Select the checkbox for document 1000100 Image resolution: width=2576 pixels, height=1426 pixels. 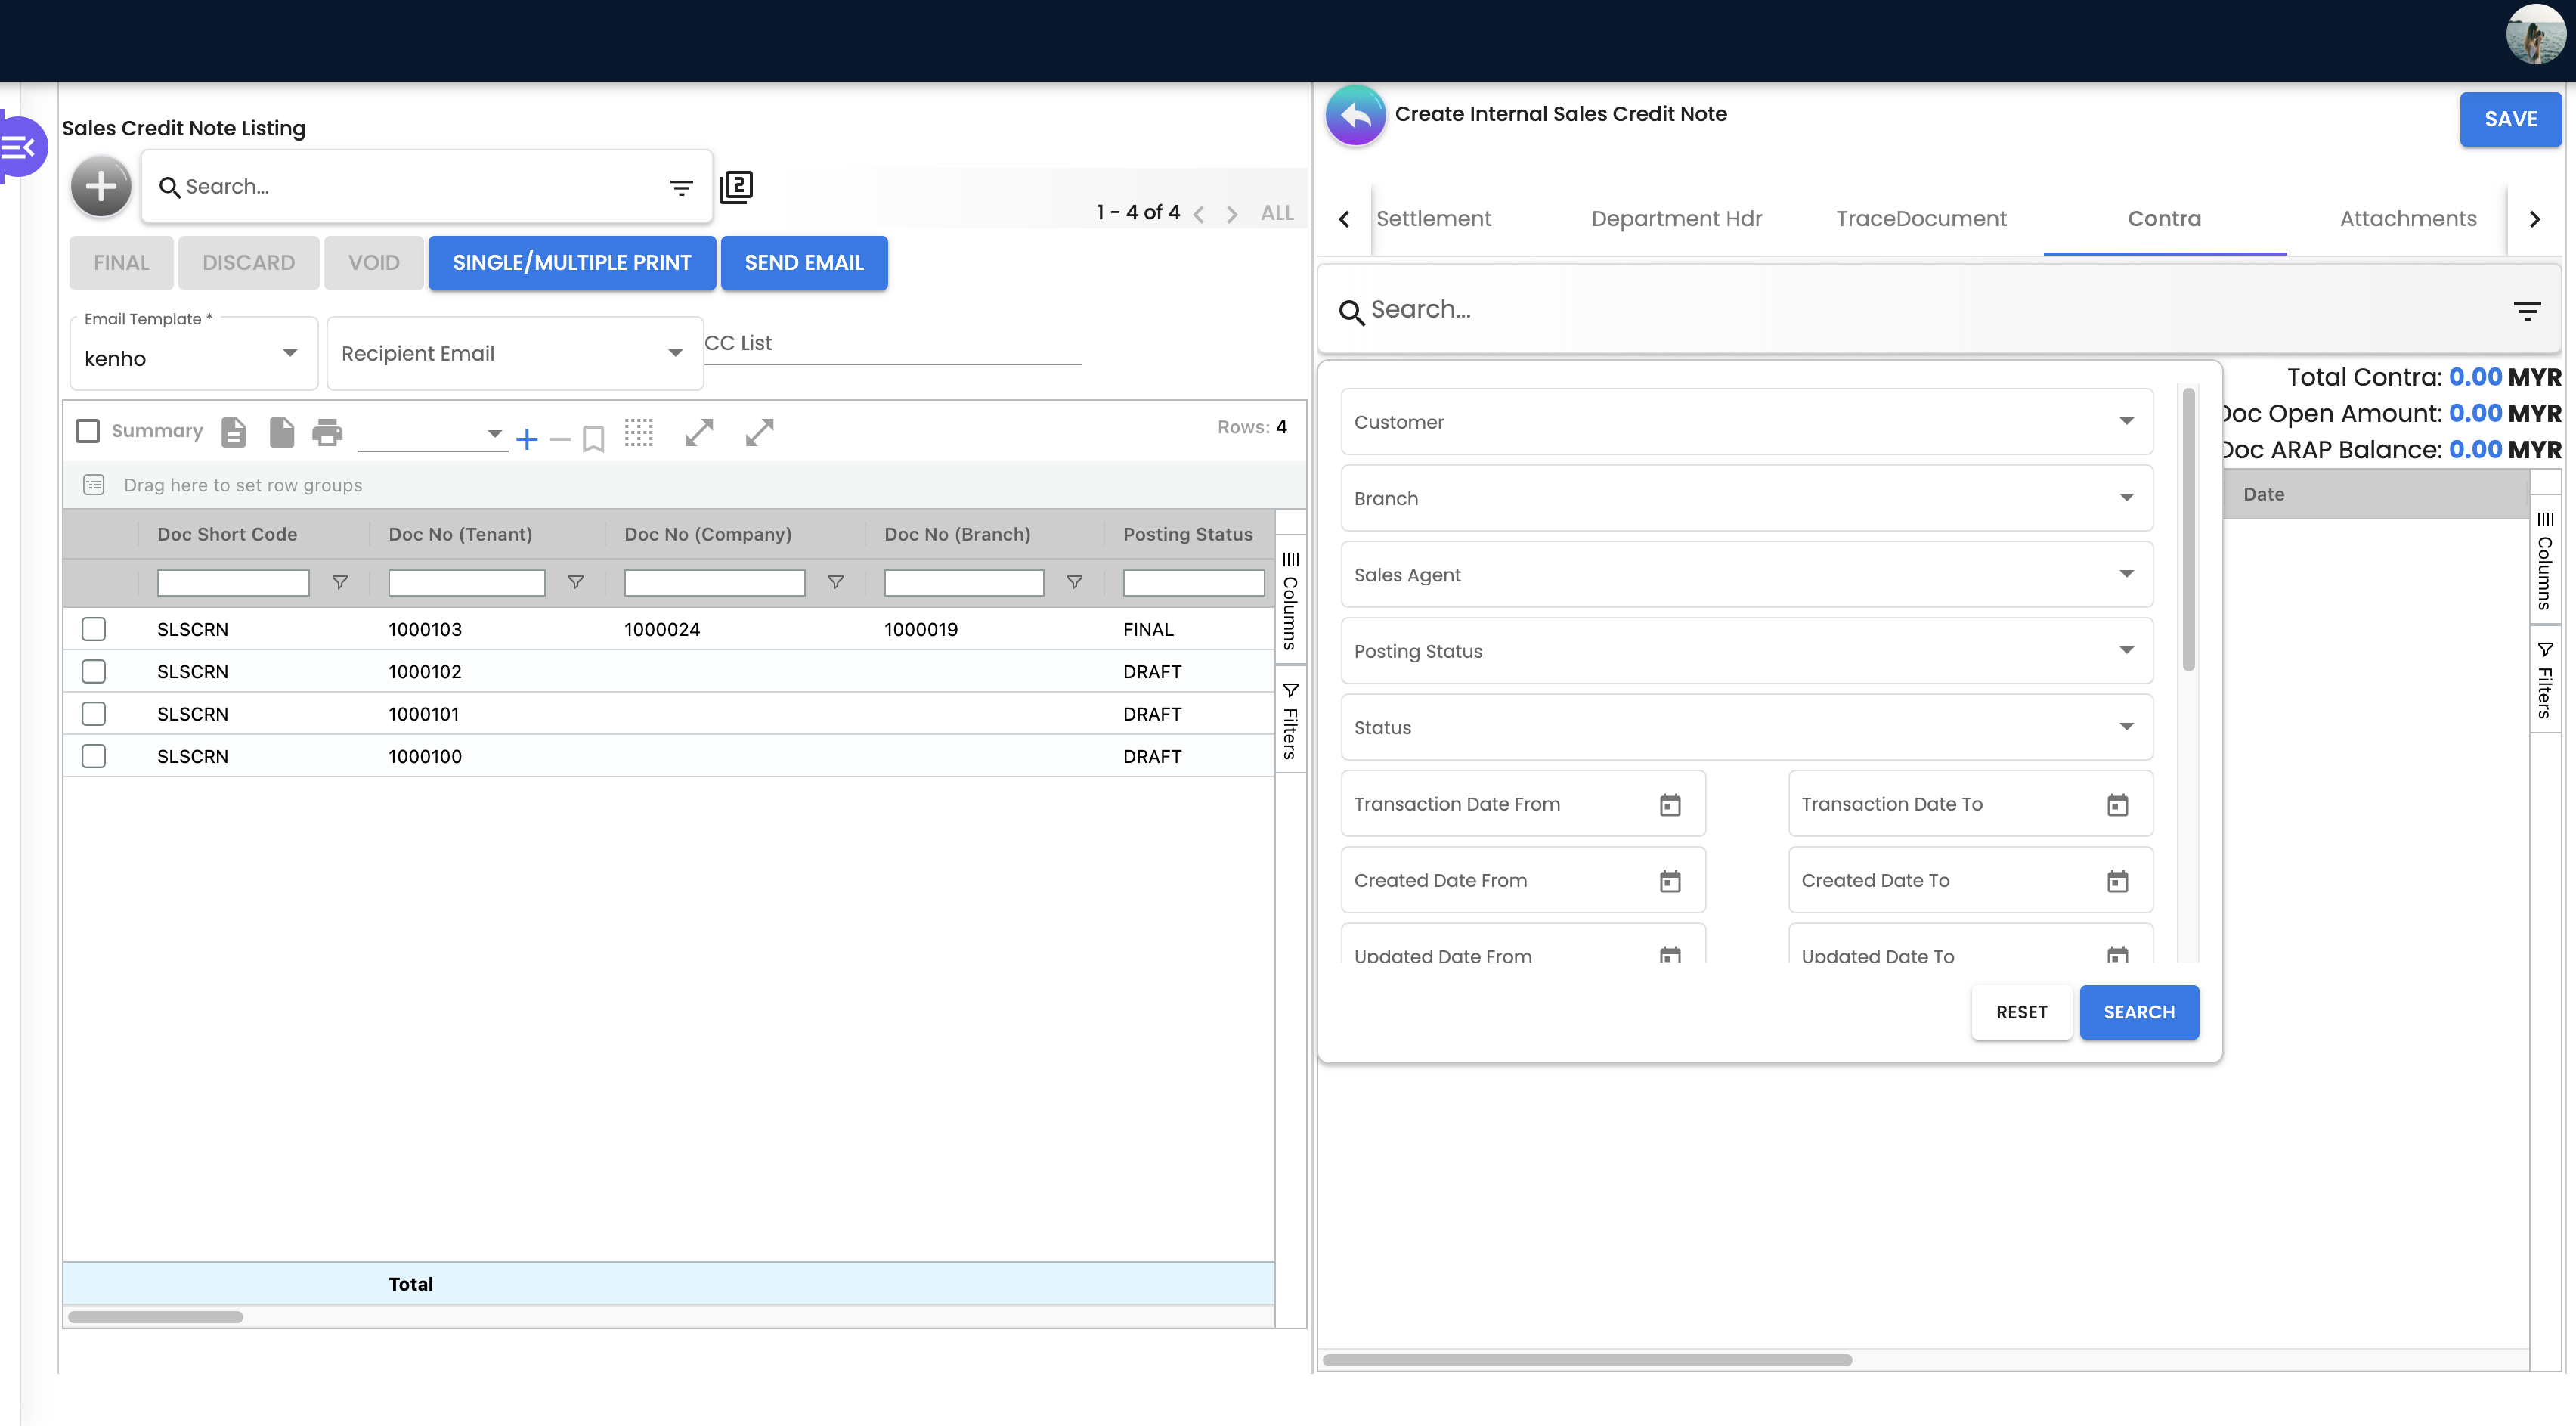(94, 756)
